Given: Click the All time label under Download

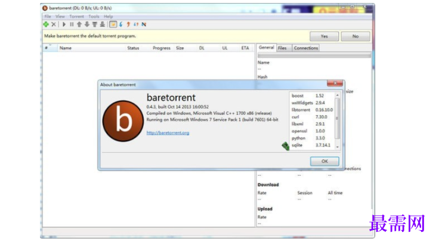Looking at the screenshot, I should click(x=335, y=193).
